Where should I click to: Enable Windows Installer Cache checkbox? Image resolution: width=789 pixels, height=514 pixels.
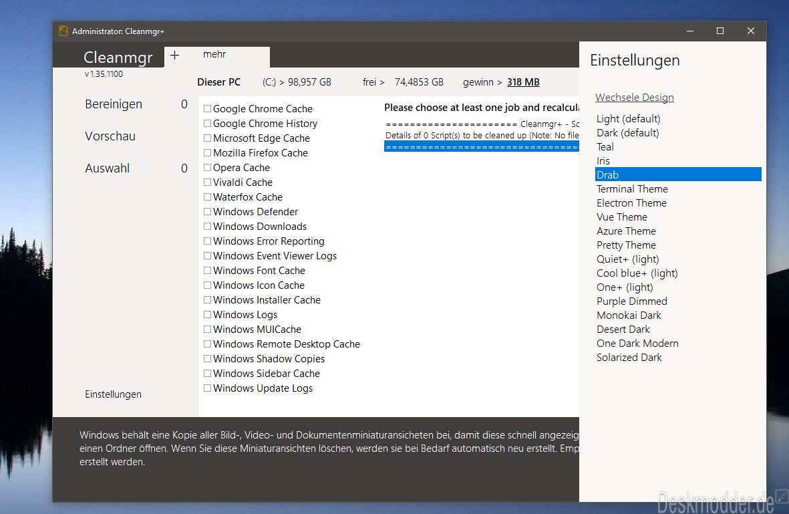coord(207,299)
